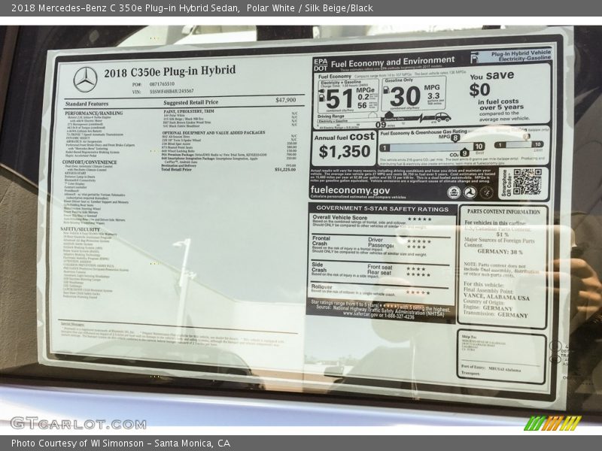
Task: Click the 'GERMANY: 38 %' parts content line
Action: (500, 252)
